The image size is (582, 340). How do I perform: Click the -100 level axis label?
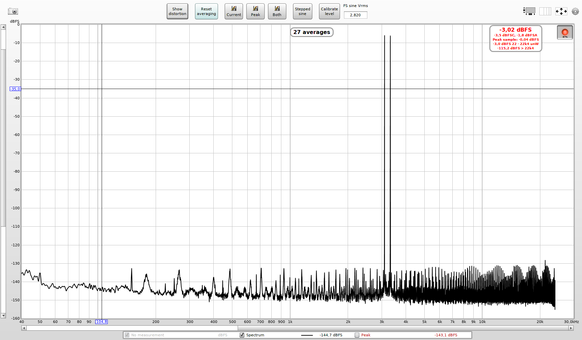coord(15,208)
